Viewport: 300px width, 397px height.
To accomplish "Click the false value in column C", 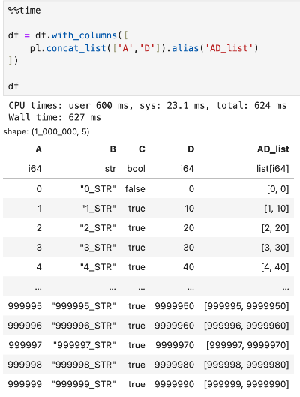I will coord(135,189).
